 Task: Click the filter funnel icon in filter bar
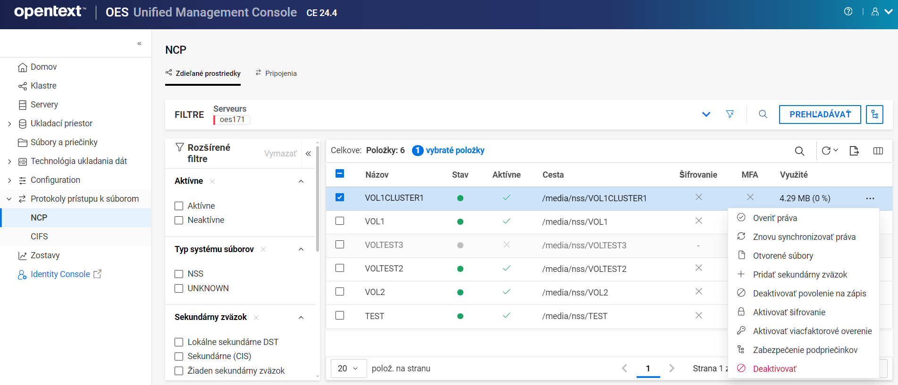click(730, 114)
